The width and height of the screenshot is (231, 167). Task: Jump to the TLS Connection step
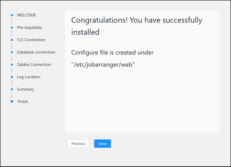31,40
